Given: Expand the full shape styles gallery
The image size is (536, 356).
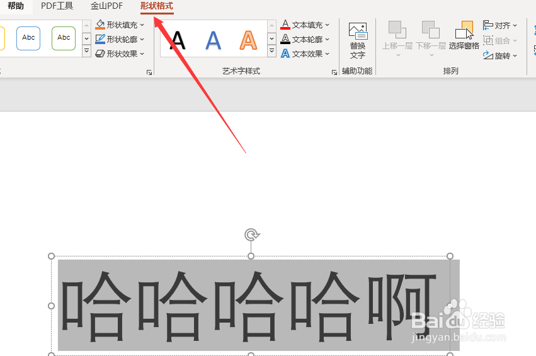Looking at the screenshot, I should tap(87, 51).
